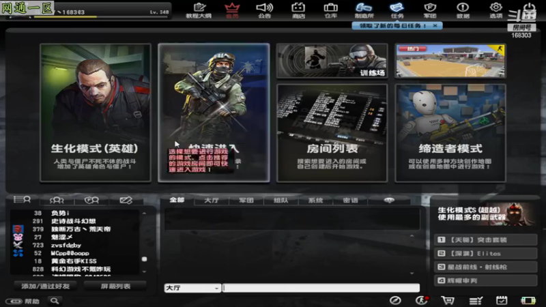The image size is (546, 307).
Task: Open the 训练场 training ground card
Action: point(332,61)
